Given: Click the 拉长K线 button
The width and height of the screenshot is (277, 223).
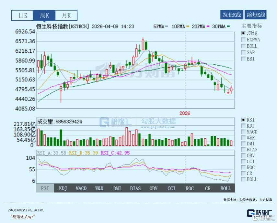Looking at the screenshot, I should (x=232, y=15).
